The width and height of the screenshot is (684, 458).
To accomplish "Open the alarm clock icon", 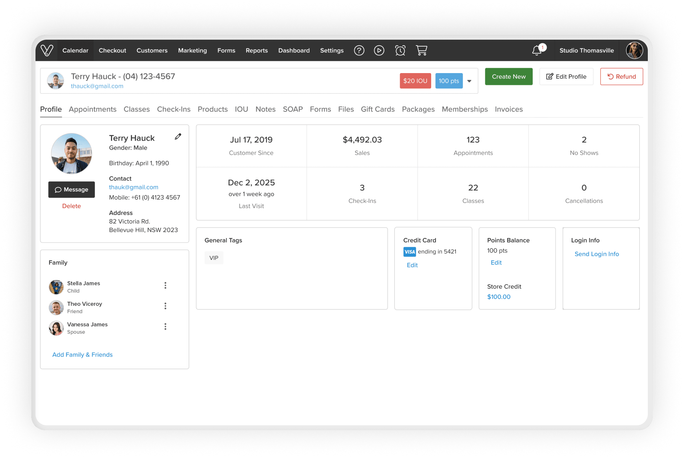I will click(x=400, y=50).
